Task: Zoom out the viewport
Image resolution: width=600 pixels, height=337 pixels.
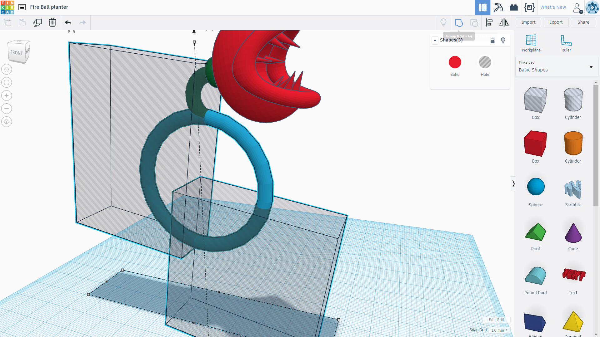Action: (x=7, y=109)
